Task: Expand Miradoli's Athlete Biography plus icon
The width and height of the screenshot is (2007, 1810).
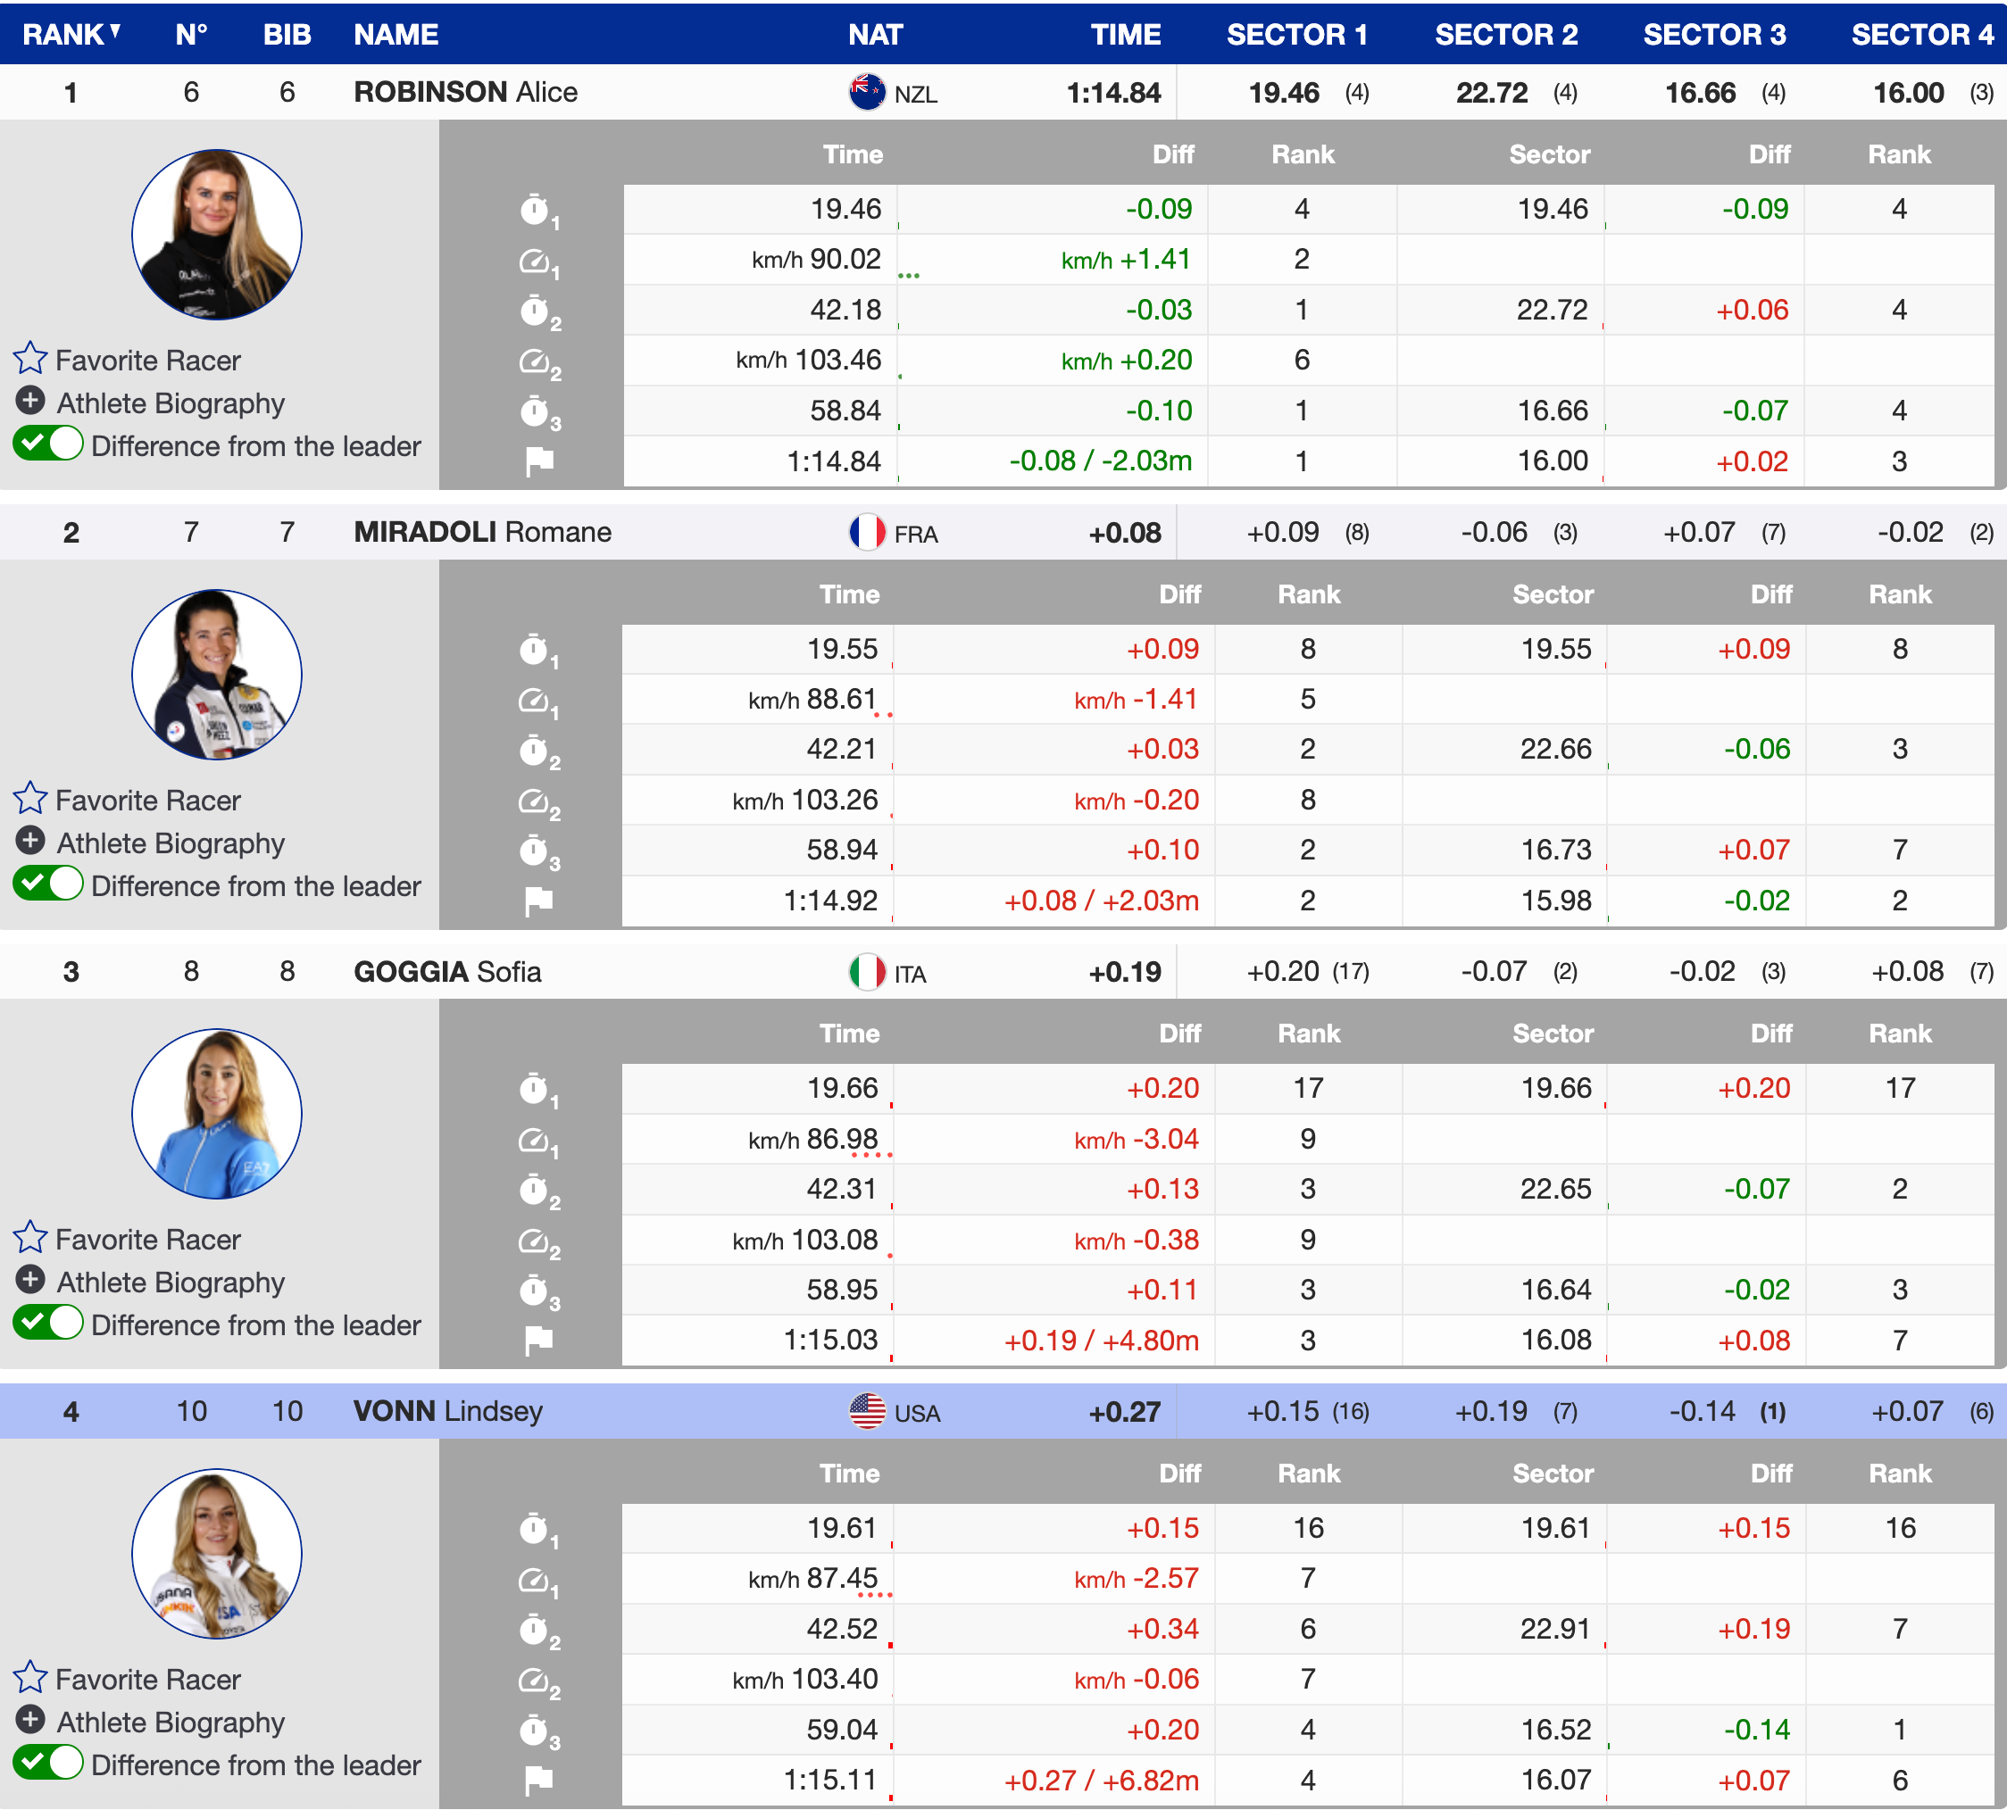Action: pyautogui.click(x=29, y=841)
